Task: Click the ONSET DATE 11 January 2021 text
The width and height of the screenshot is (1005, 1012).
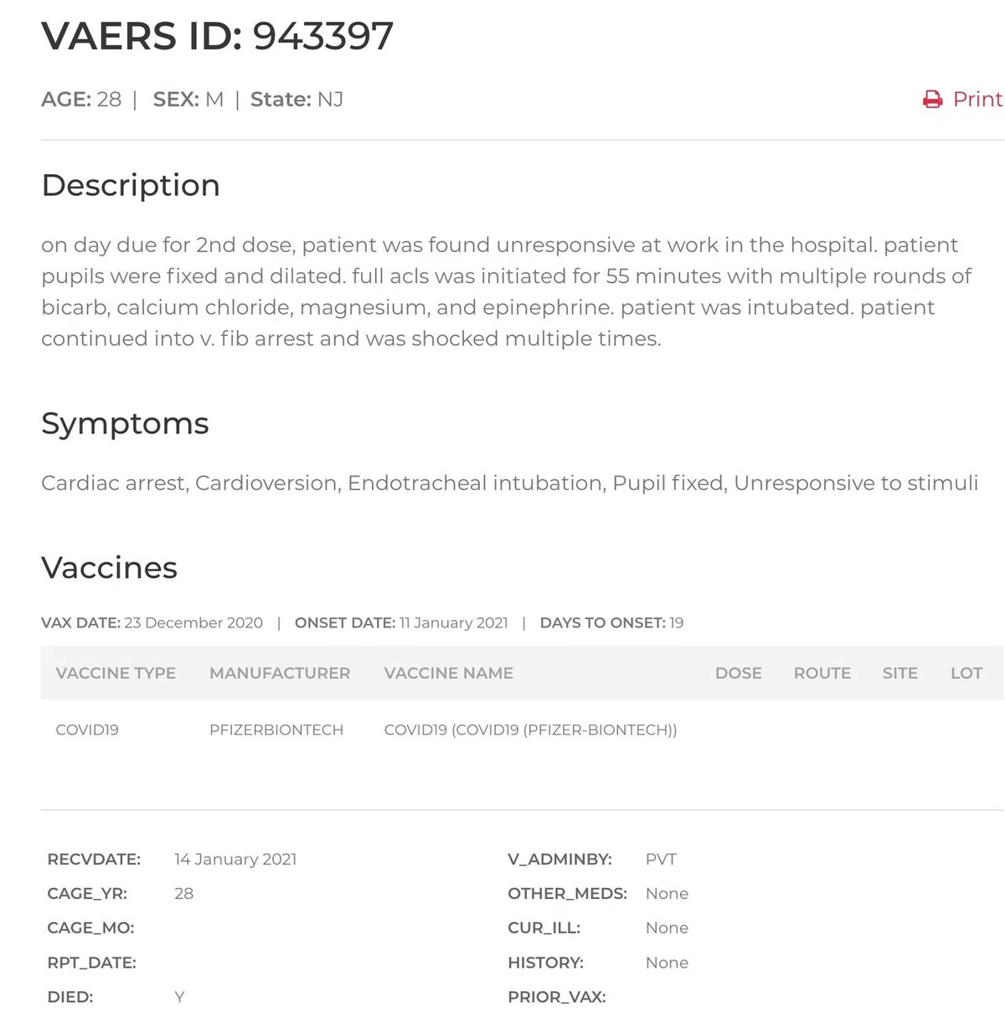Action: click(x=401, y=622)
